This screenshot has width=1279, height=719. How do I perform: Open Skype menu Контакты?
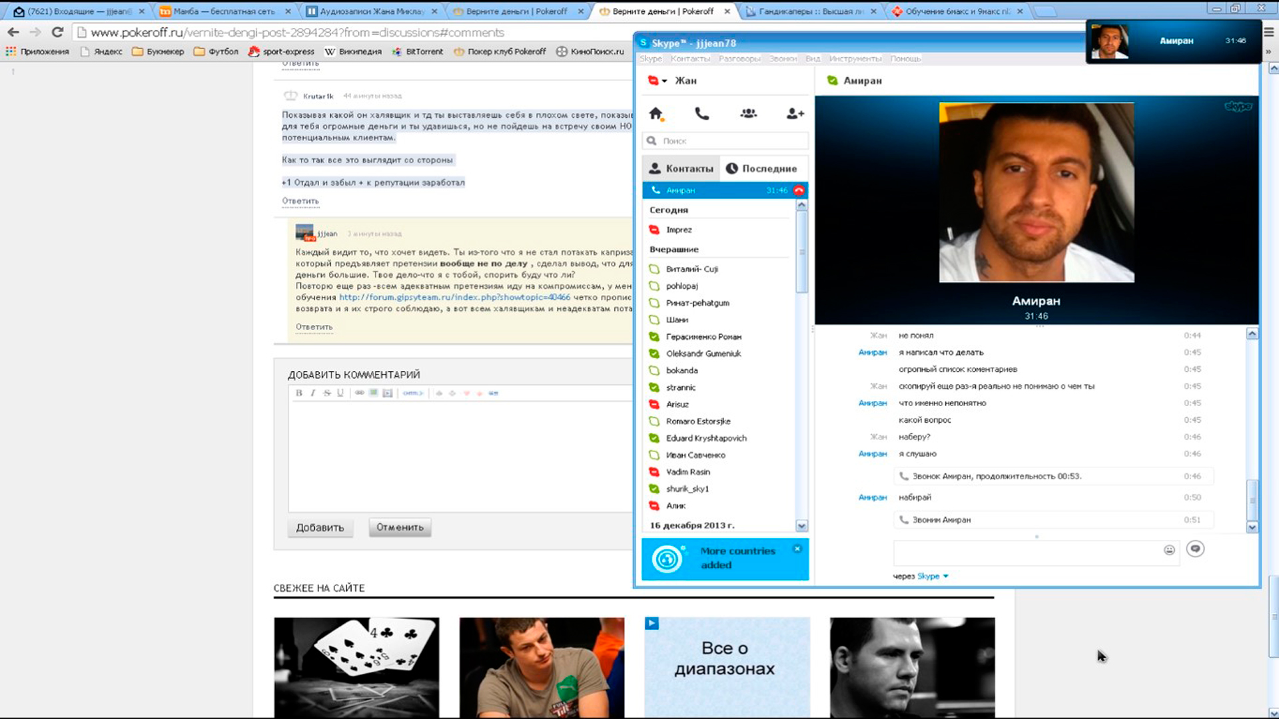coord(690,59)
